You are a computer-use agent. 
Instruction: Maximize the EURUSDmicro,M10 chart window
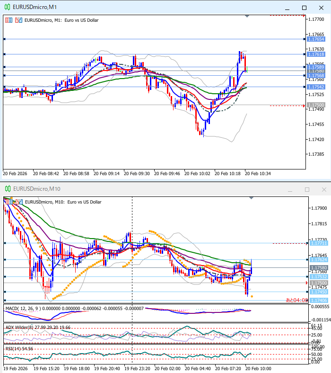point(307,189)
